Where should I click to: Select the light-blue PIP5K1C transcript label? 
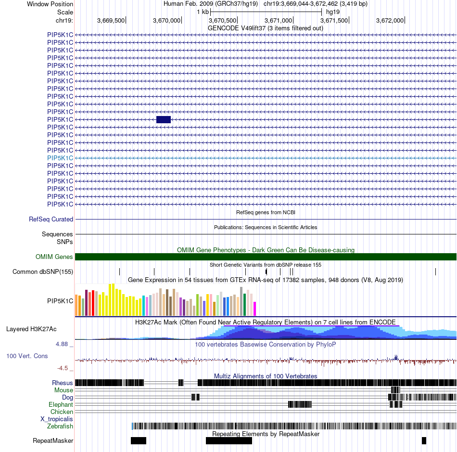60,158
